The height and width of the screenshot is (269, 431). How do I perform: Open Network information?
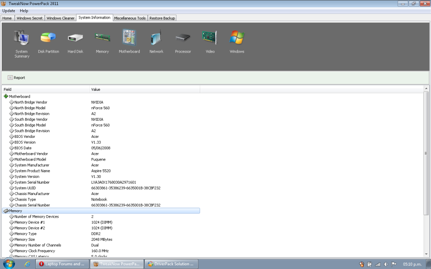(x=156, y=42)
